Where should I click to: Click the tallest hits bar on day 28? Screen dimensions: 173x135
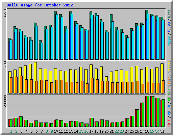coord(147,12)
